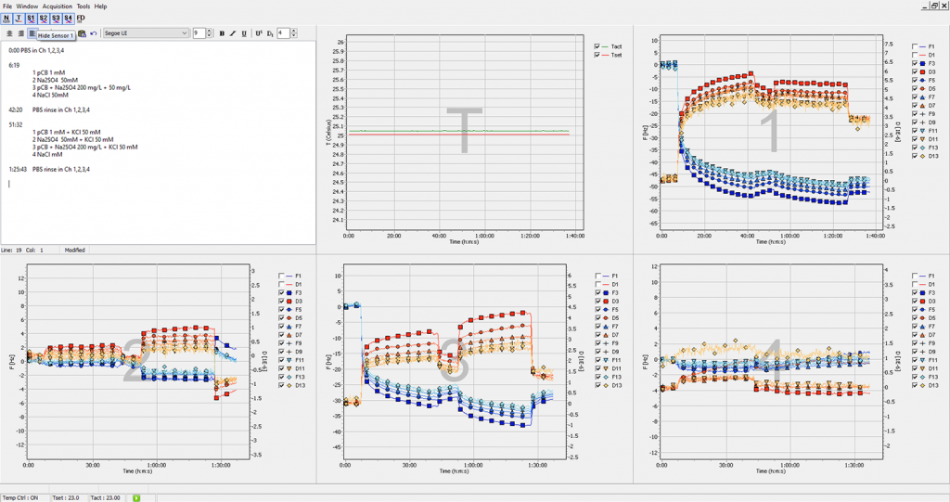Click 'Tset : 23.0' in status bar
The image size is (950, 502).
point(66,497)
